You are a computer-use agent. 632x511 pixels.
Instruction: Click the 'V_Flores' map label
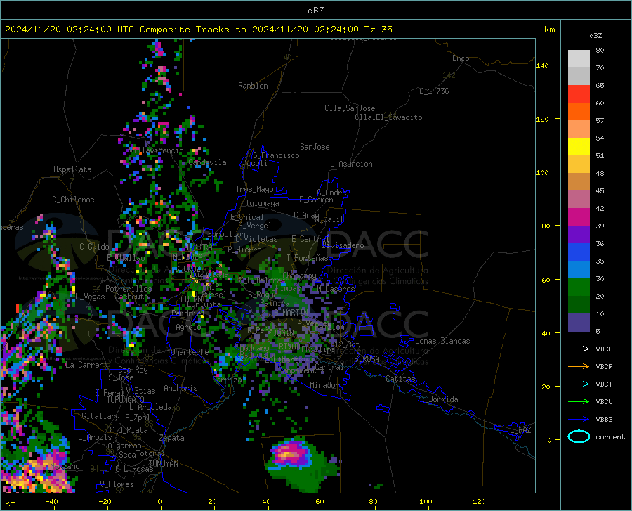(x=117, y=484)
